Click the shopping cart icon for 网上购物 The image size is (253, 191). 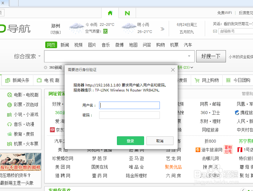click(197, 80)
